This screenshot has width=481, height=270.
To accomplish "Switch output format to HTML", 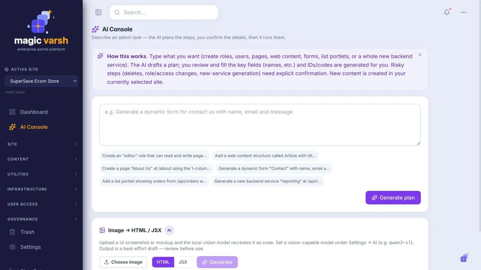I will [x=163, y=262].
